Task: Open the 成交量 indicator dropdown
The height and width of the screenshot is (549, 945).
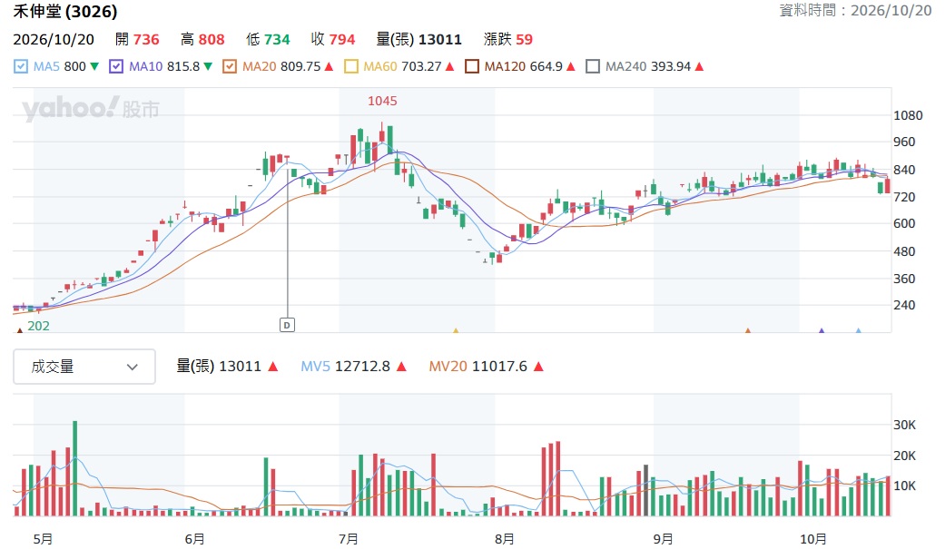Action: pyautogui.click(x=84, y=367)
